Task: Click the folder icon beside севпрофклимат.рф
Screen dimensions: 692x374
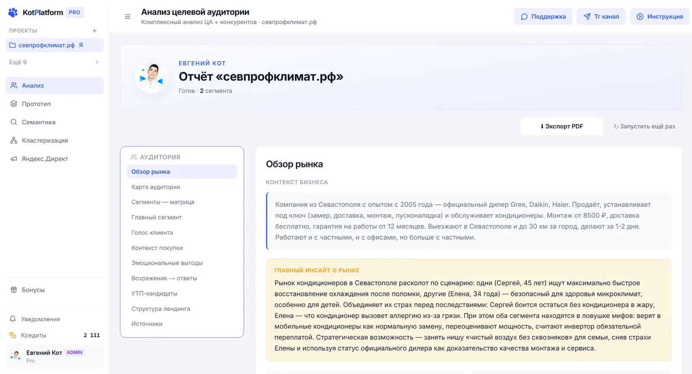Action: pos(13,45)
